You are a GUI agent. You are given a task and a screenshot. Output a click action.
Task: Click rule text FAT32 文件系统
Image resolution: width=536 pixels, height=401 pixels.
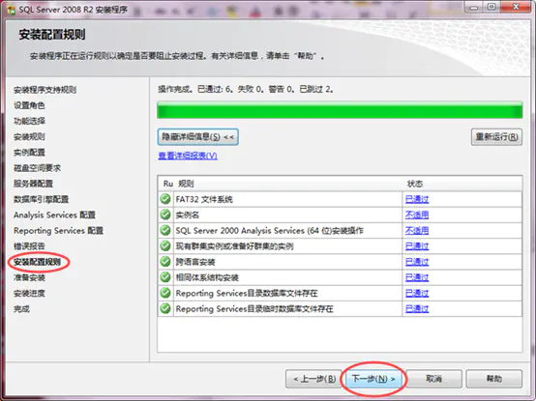[x=204, y=199]
